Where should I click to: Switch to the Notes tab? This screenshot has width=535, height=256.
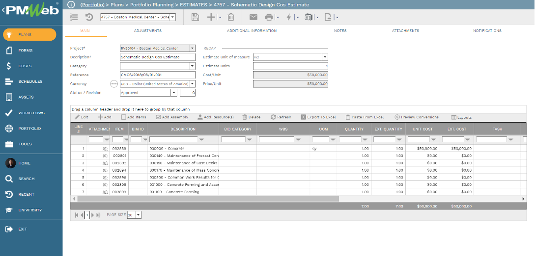340,30
